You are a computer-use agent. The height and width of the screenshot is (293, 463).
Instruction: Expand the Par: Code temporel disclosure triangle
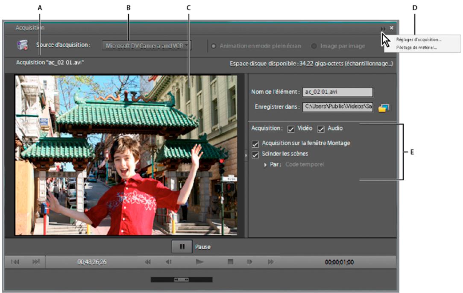pyautogui.click(x=266, y=164)
